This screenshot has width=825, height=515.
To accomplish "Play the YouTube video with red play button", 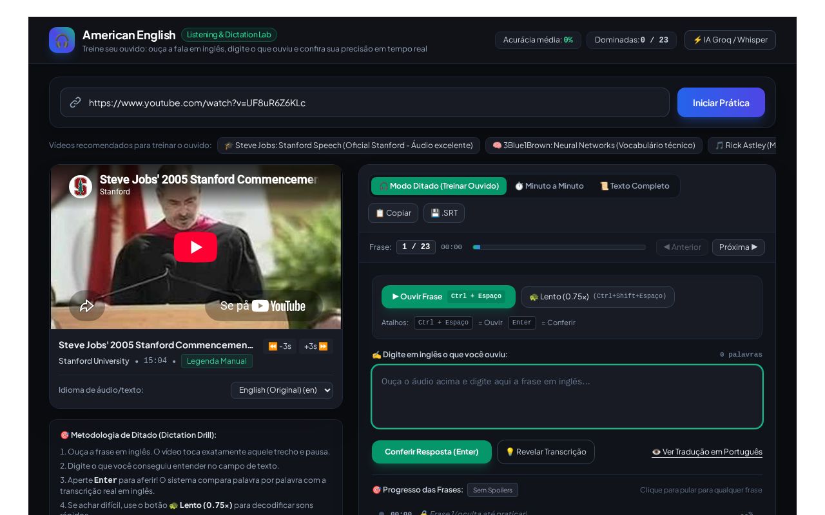I will (195, 247).
